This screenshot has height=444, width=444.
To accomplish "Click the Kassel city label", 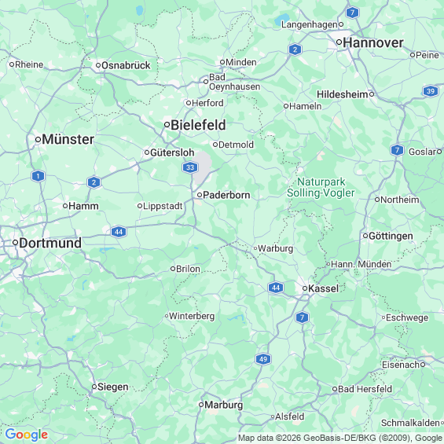I will point(323,288).
